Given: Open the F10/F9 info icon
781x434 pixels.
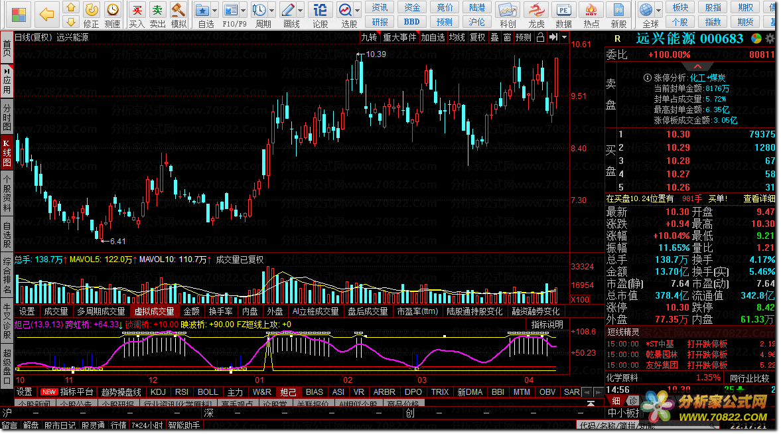Looking at the screenshot, I should [231, 15].
